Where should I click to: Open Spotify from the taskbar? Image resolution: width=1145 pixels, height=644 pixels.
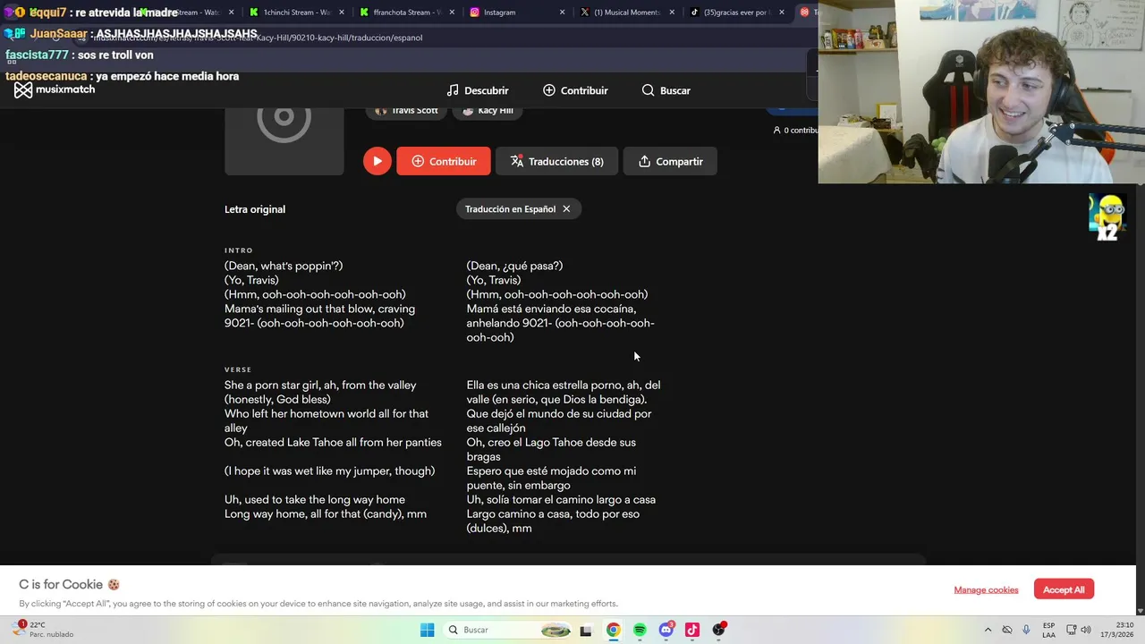640,630
